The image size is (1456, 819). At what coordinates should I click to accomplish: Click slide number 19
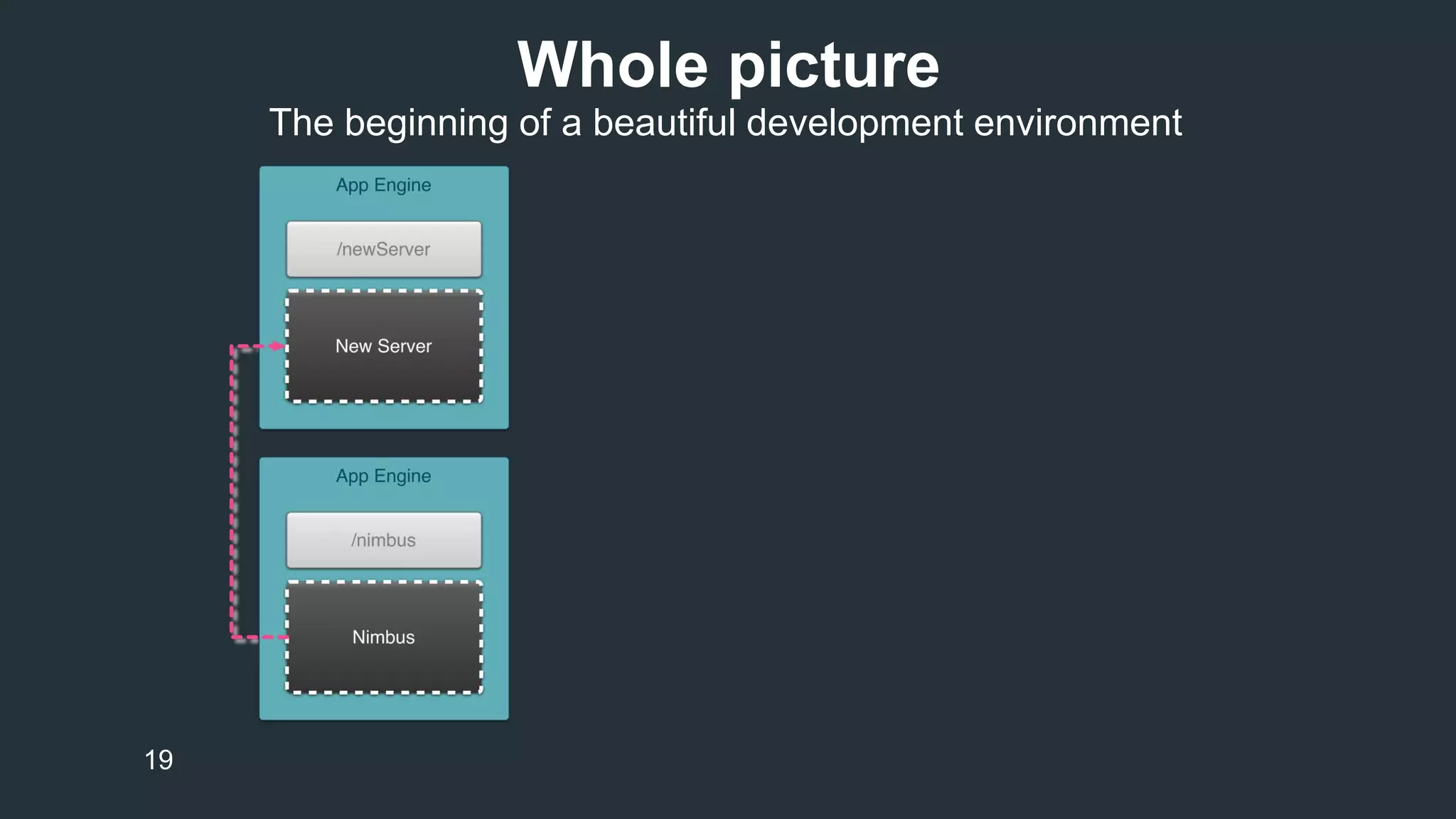click(159, 760)
